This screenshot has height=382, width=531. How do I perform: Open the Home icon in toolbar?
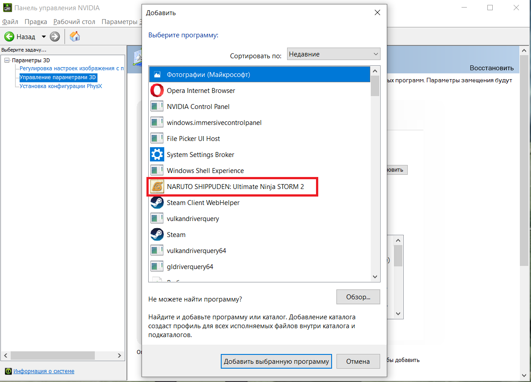click(75, 36)
